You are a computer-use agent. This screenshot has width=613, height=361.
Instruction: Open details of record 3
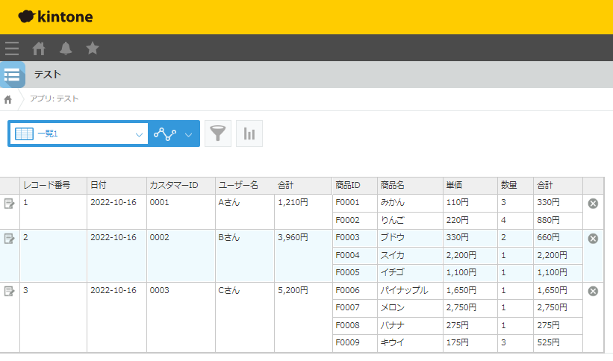pos(9,291)
